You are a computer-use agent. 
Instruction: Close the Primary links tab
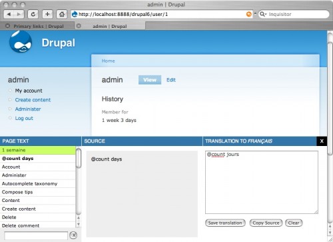pos(7,26)
